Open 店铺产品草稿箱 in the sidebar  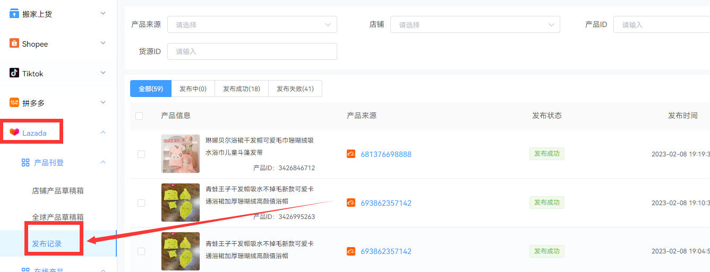tap(58, 190)
